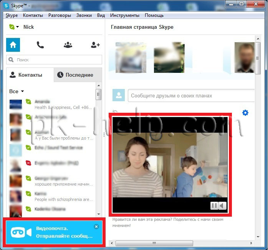Screen dimensions: 268x250
Task: Click home page vertical scrollbar up arrow
Action: [x=258, y=39]
